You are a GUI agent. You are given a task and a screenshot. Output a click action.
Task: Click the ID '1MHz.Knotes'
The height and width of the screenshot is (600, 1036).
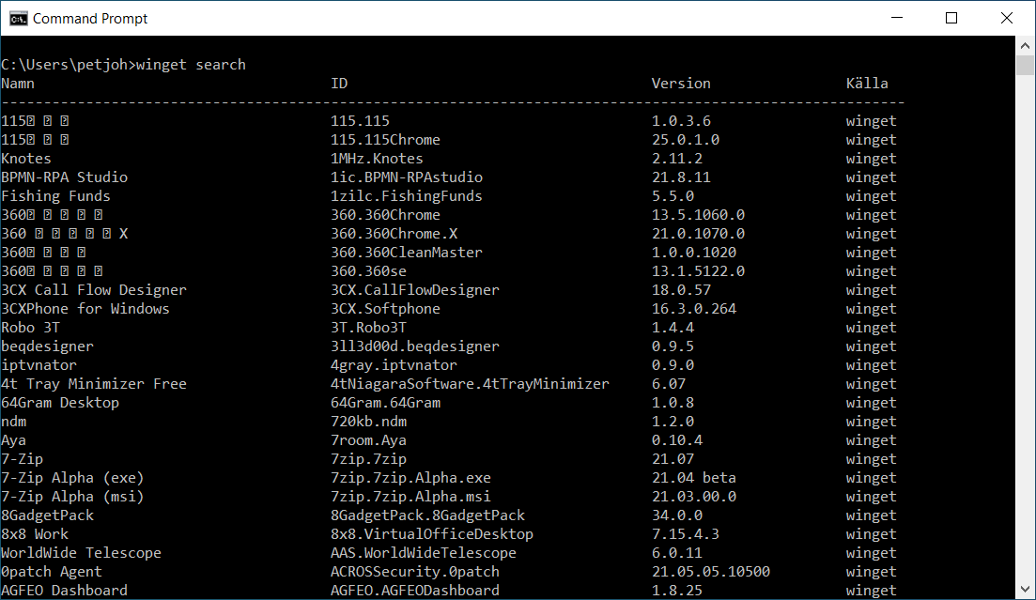click(x=377, y=159)
